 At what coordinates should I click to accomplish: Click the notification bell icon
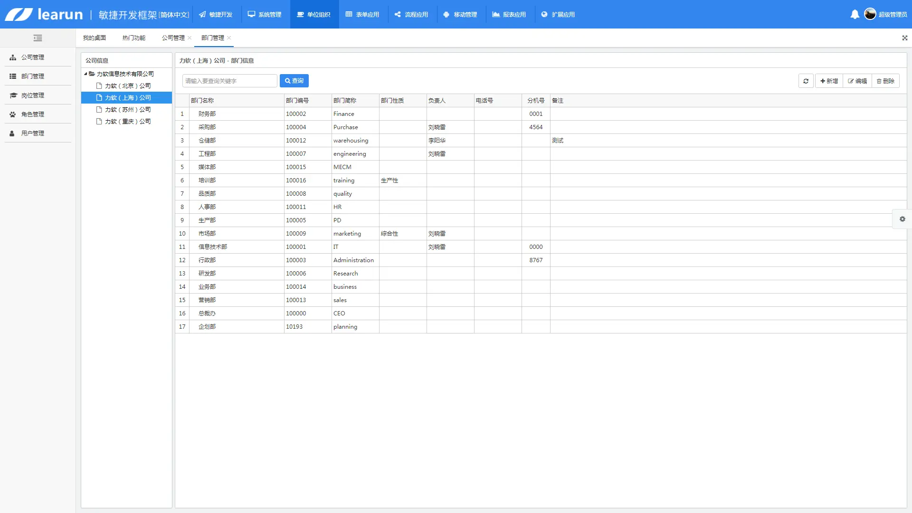pyautogui.click(x=855, y=14)
